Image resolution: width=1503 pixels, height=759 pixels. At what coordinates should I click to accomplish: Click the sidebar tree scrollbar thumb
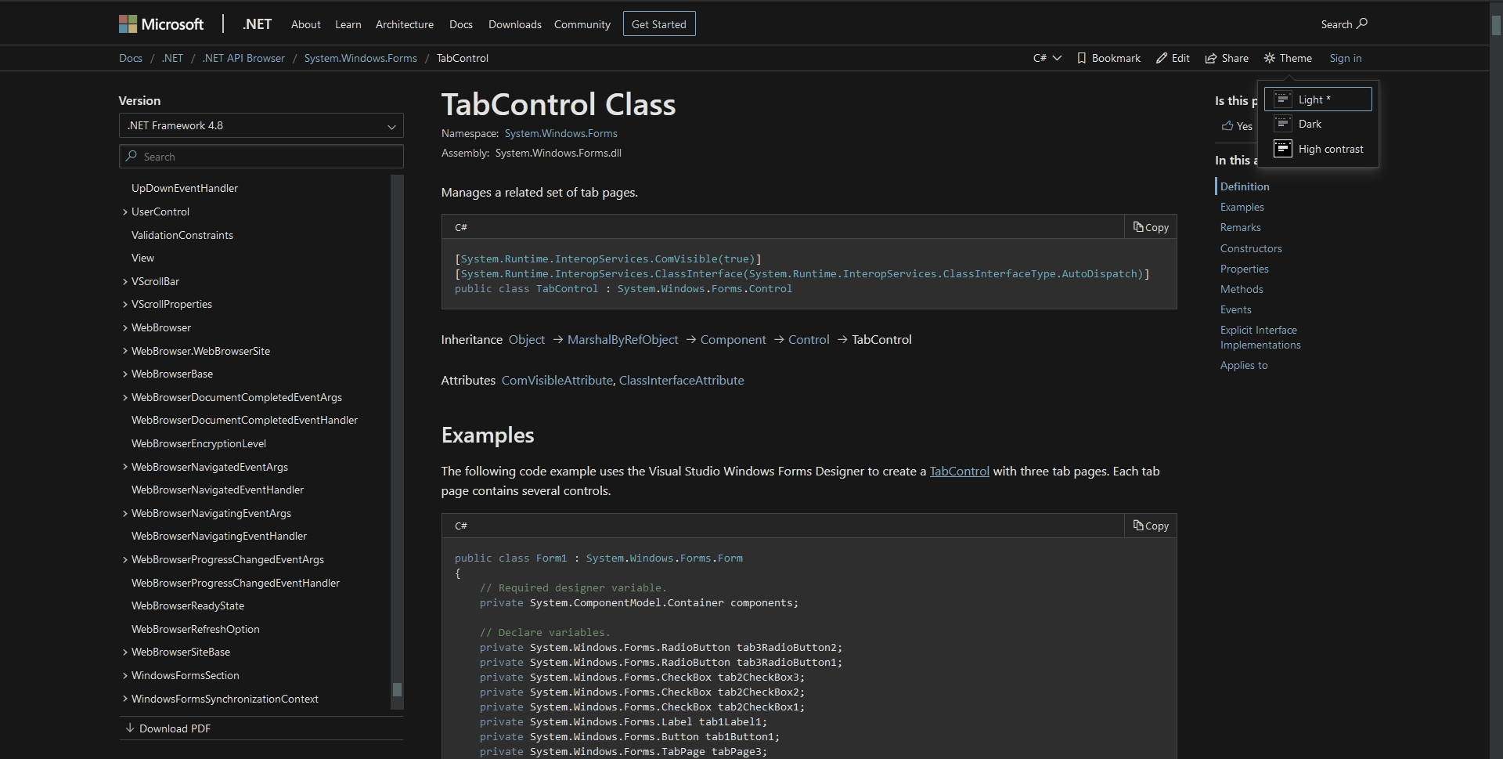pyautogui.click(x=397, y=689)
